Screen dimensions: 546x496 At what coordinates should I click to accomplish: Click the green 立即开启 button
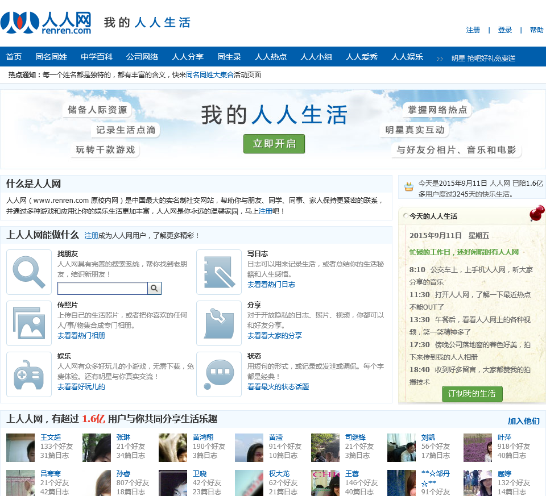point(274,144)
